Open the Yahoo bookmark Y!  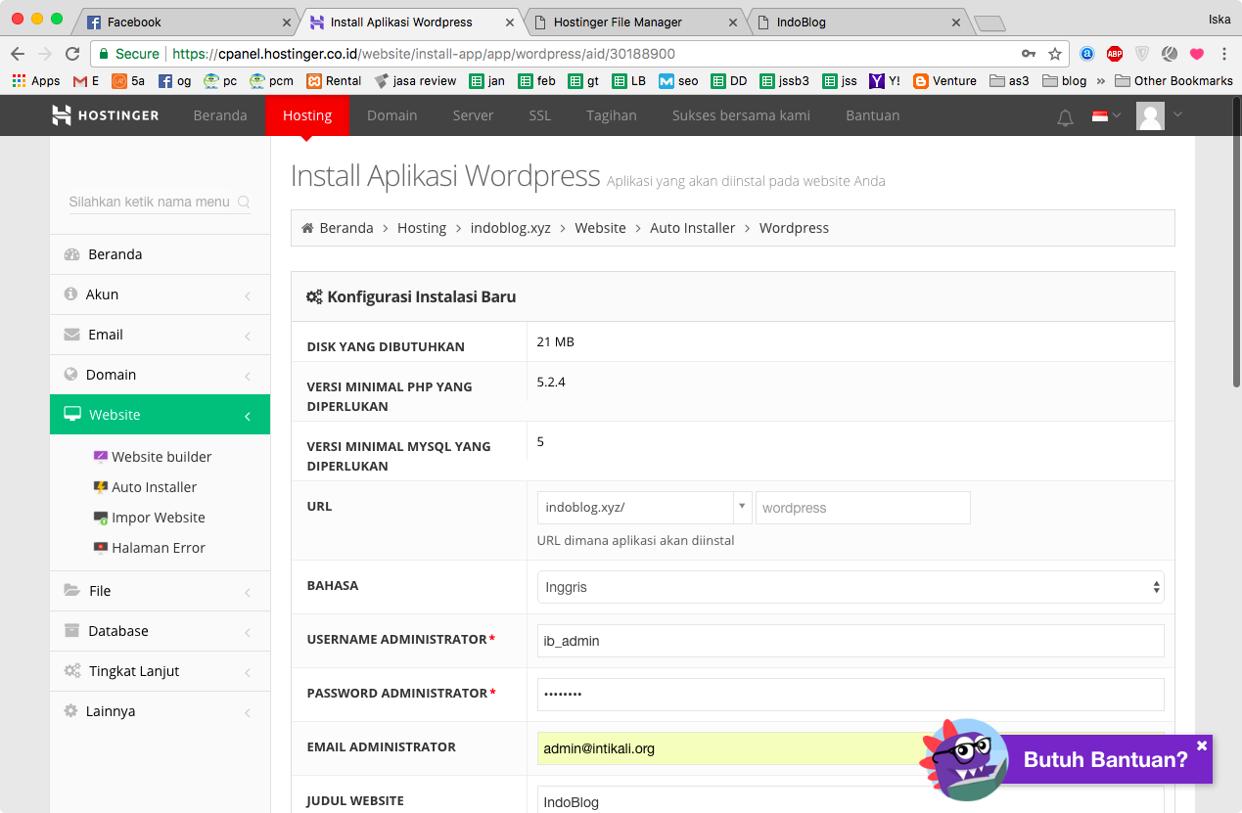pyautogui.click(x=885, y=81)
